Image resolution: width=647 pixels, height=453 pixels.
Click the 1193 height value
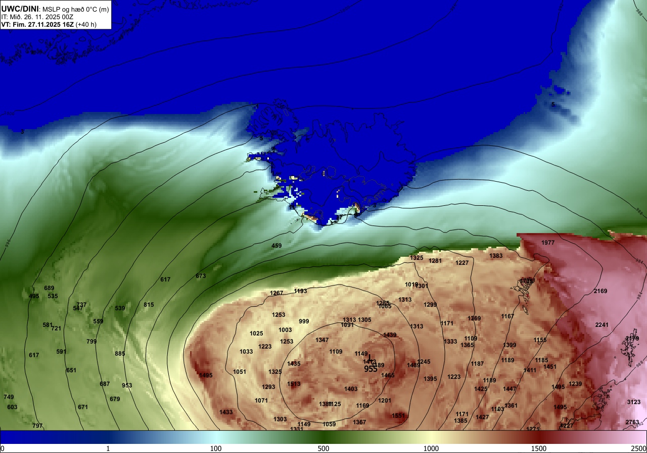(300, 291)
